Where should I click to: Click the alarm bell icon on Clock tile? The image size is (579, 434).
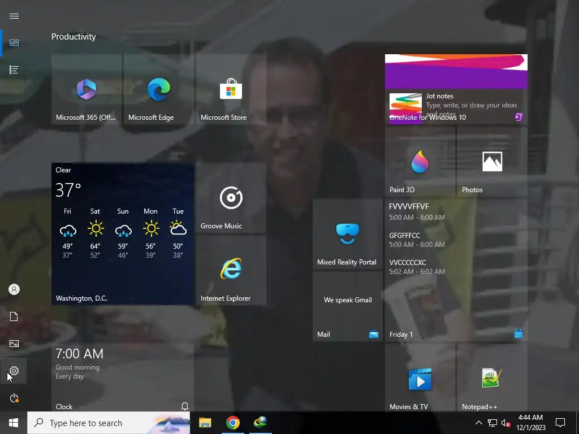[x=185, y=406]
